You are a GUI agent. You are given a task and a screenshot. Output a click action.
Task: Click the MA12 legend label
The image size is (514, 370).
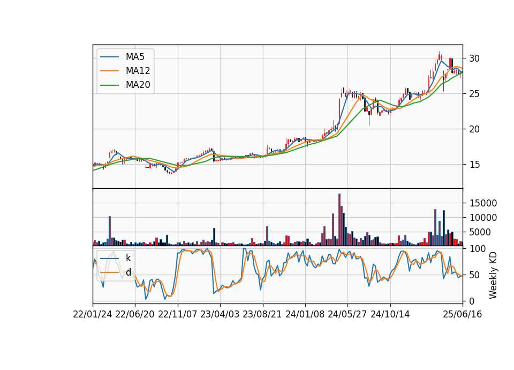click(x=138, y=71)
